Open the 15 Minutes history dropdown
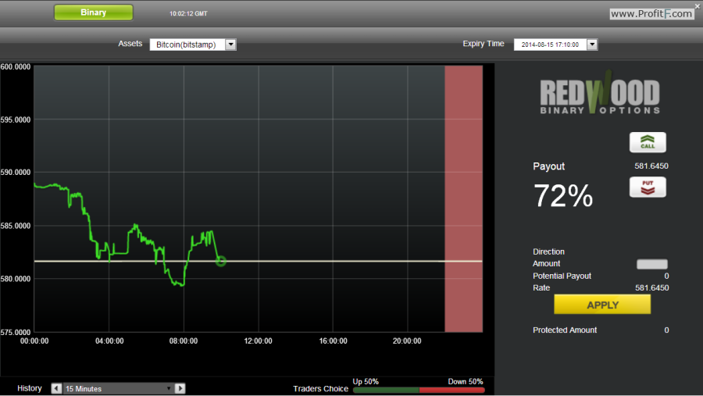This screenshot has width=703, height=396. pos(119,388)
